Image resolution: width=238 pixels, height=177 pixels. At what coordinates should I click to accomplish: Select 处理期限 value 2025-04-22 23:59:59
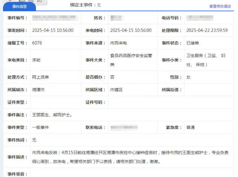pos(207,30)
